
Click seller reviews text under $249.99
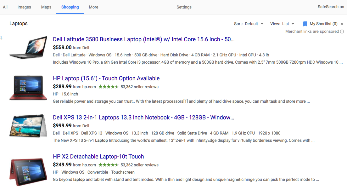click(139, 165)
